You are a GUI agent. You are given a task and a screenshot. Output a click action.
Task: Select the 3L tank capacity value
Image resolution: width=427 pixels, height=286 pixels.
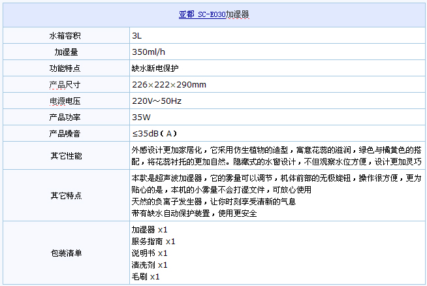pos(136,35)
